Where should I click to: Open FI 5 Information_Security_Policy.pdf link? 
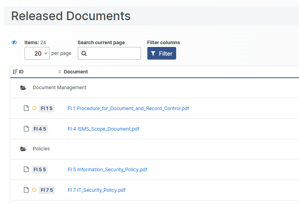point(107,170)
